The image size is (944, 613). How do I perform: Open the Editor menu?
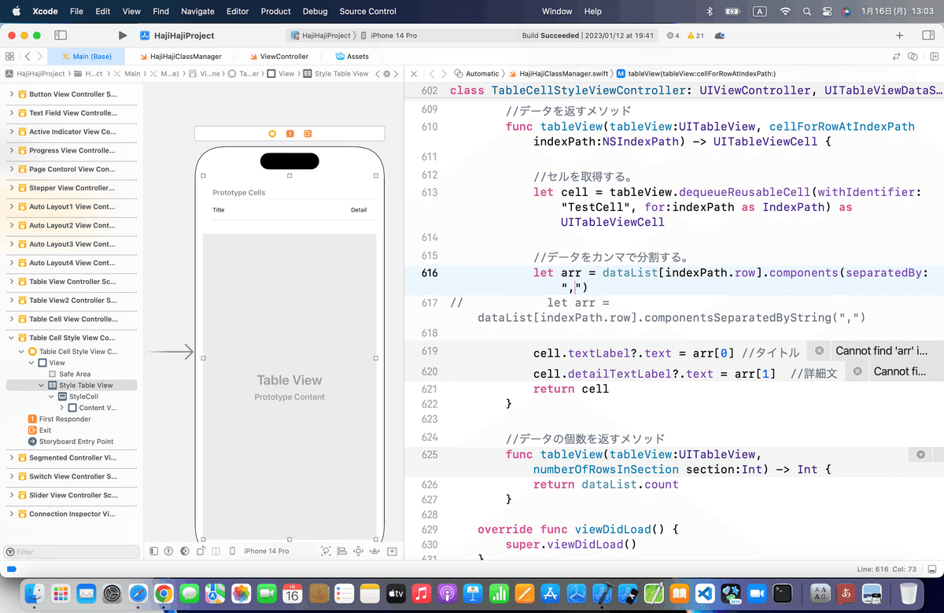(x=238, y=11)
